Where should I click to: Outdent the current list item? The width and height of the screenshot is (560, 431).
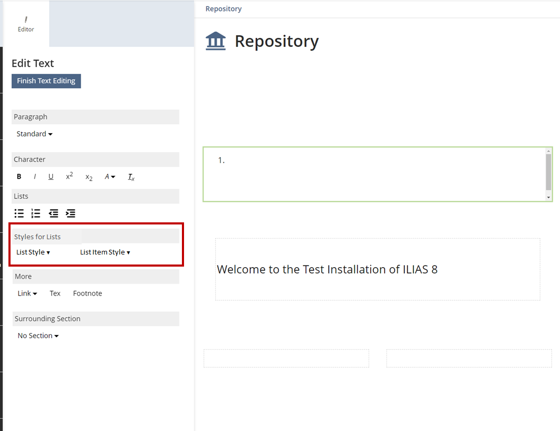[x=53, y=213]
